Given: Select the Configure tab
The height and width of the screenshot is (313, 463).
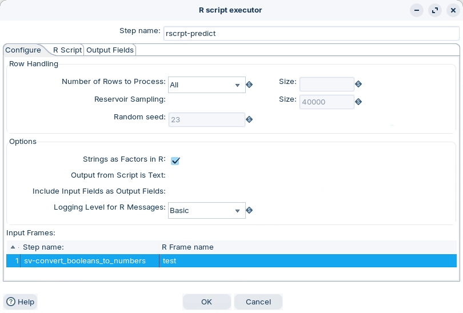Looking at the screenshot, I should 23,50.
